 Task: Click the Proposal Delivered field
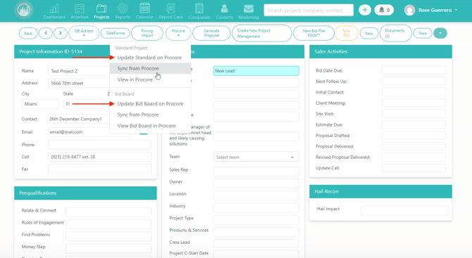[414, 146]
